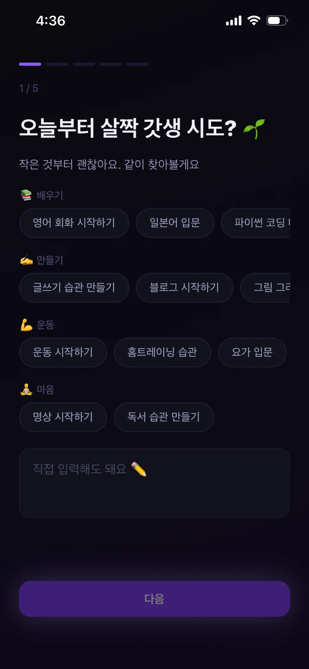Tap the 다음 button
The width and height of the screenshot is (309, 669).
click(154, 599)
